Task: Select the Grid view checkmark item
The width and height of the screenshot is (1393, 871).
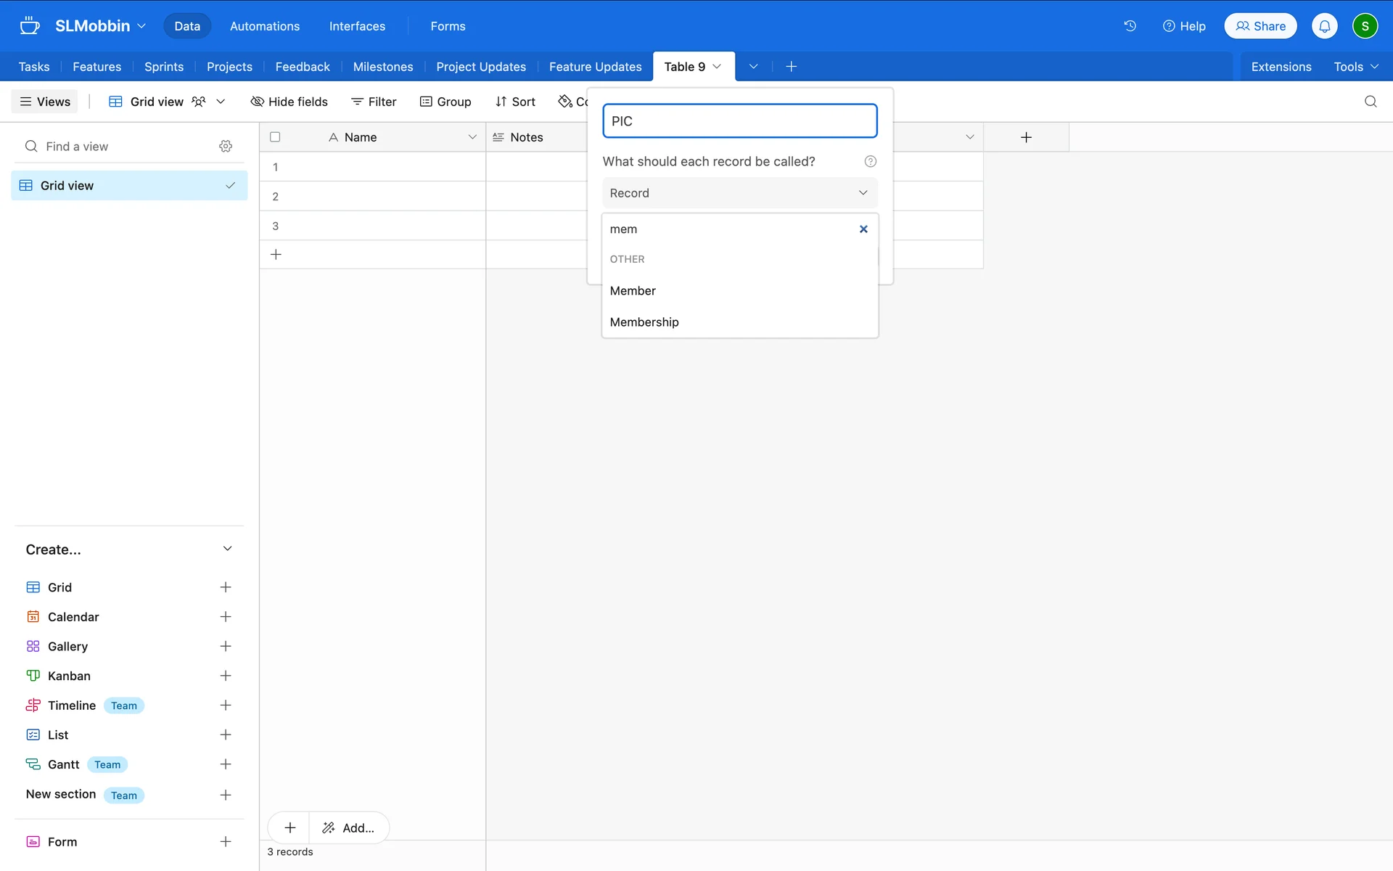Action: (x=129, y=186)
